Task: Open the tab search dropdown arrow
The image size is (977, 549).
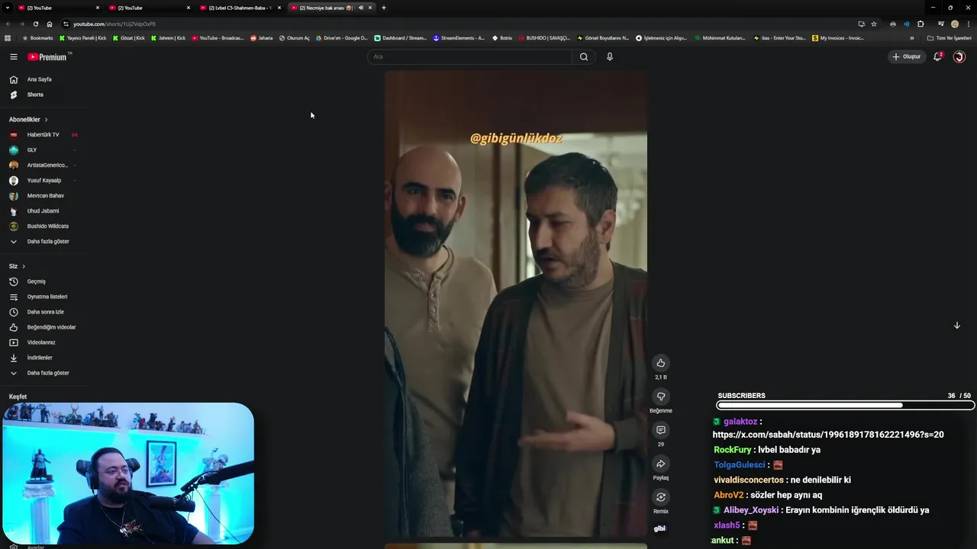Action: pos(8,8)
